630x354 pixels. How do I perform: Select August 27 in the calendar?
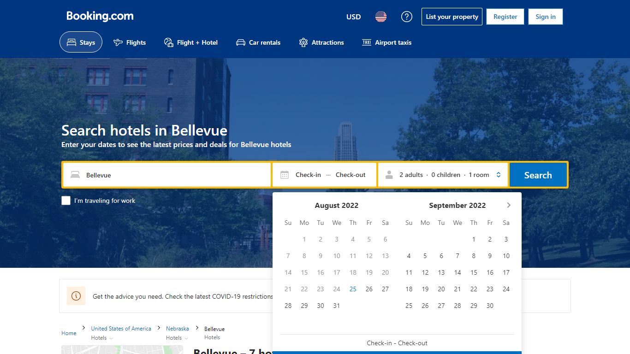(x=385, y=289)
